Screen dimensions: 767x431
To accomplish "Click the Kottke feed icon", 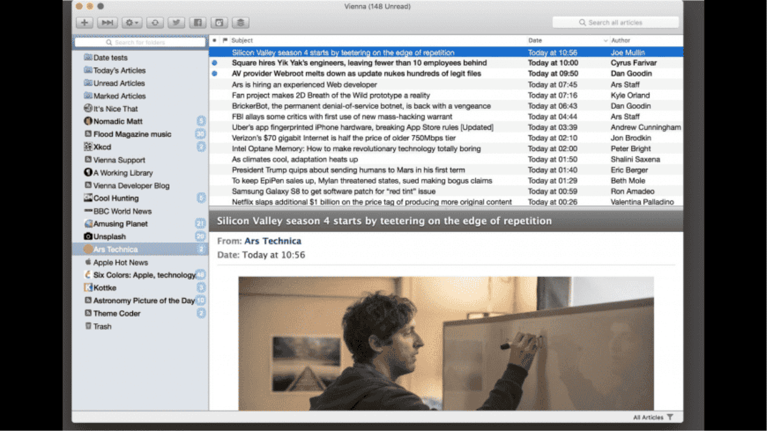I will click(88, 288).
